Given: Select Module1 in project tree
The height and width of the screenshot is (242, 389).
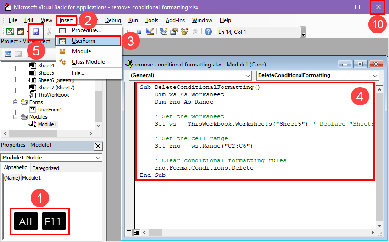Looking at the screenshot, I should pos(47,124).
